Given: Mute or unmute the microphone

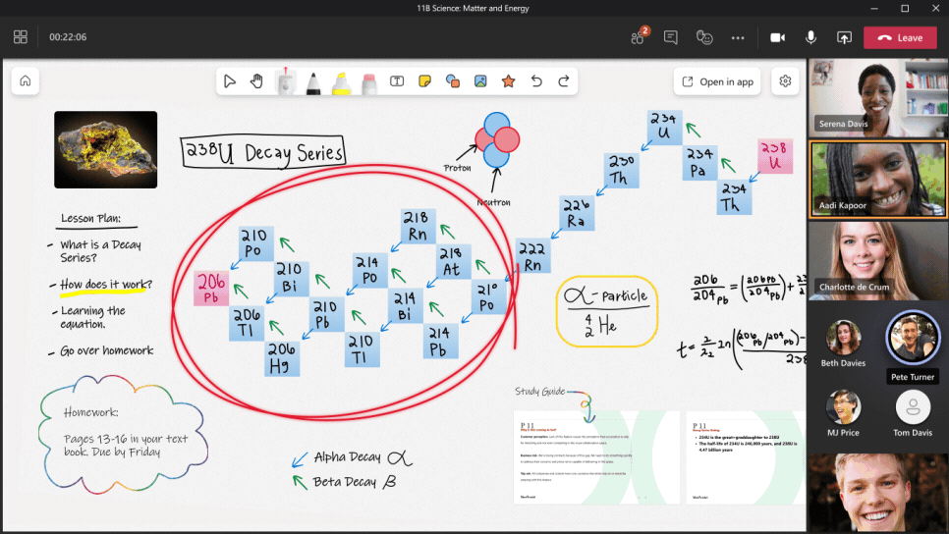Looking at the screenshot, I should [x=810, y=37].
